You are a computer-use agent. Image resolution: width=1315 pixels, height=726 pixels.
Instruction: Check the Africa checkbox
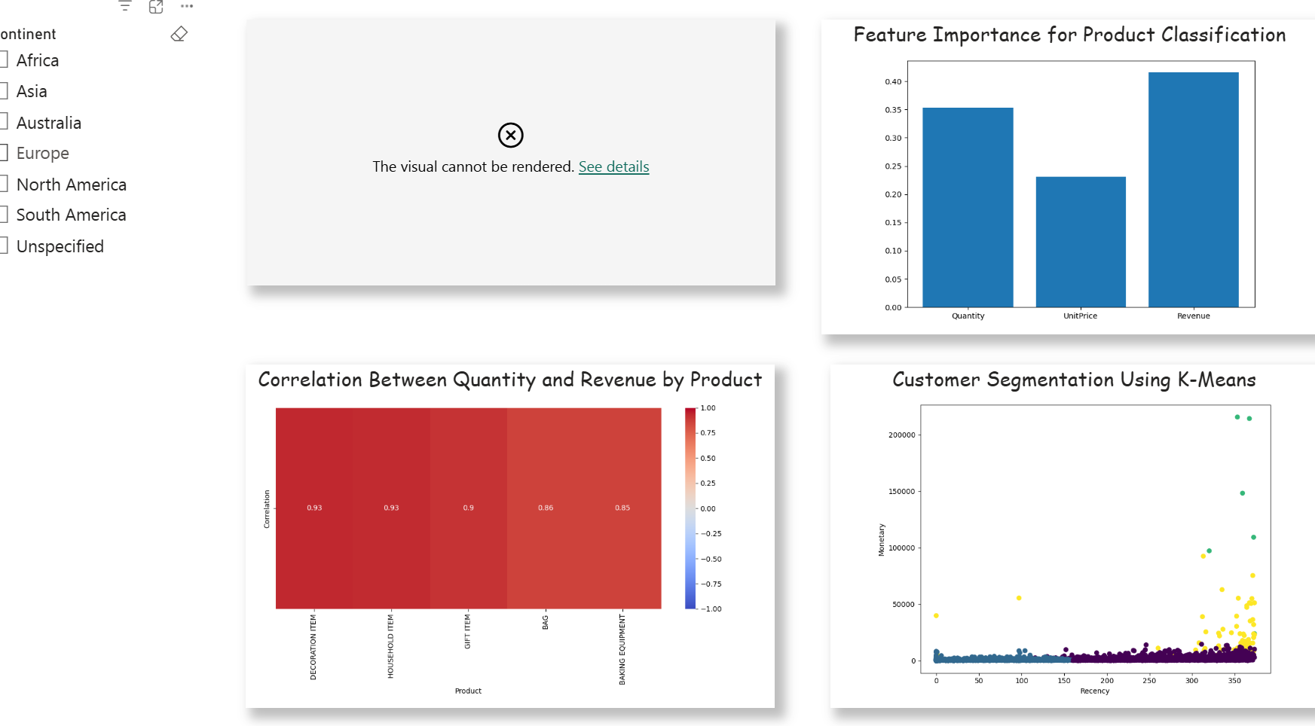(x=3, y=59)
